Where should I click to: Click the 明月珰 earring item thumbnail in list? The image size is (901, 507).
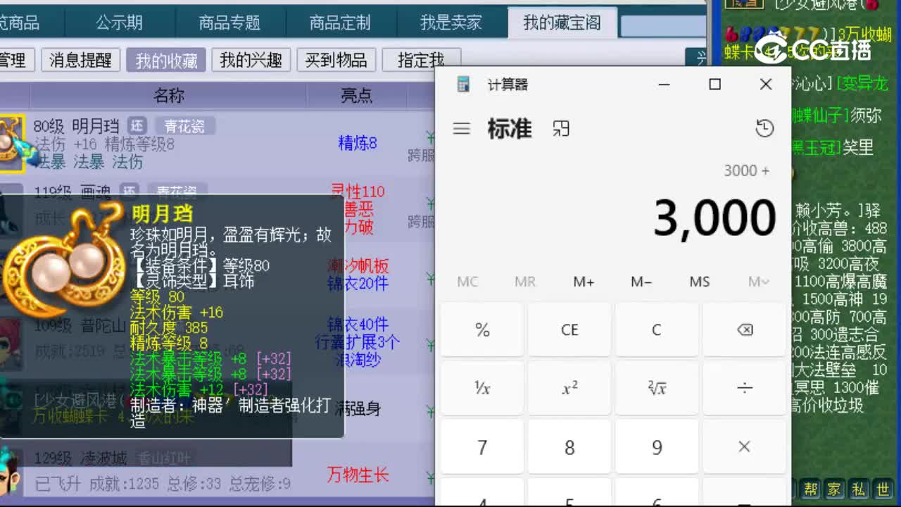(13, 143)
